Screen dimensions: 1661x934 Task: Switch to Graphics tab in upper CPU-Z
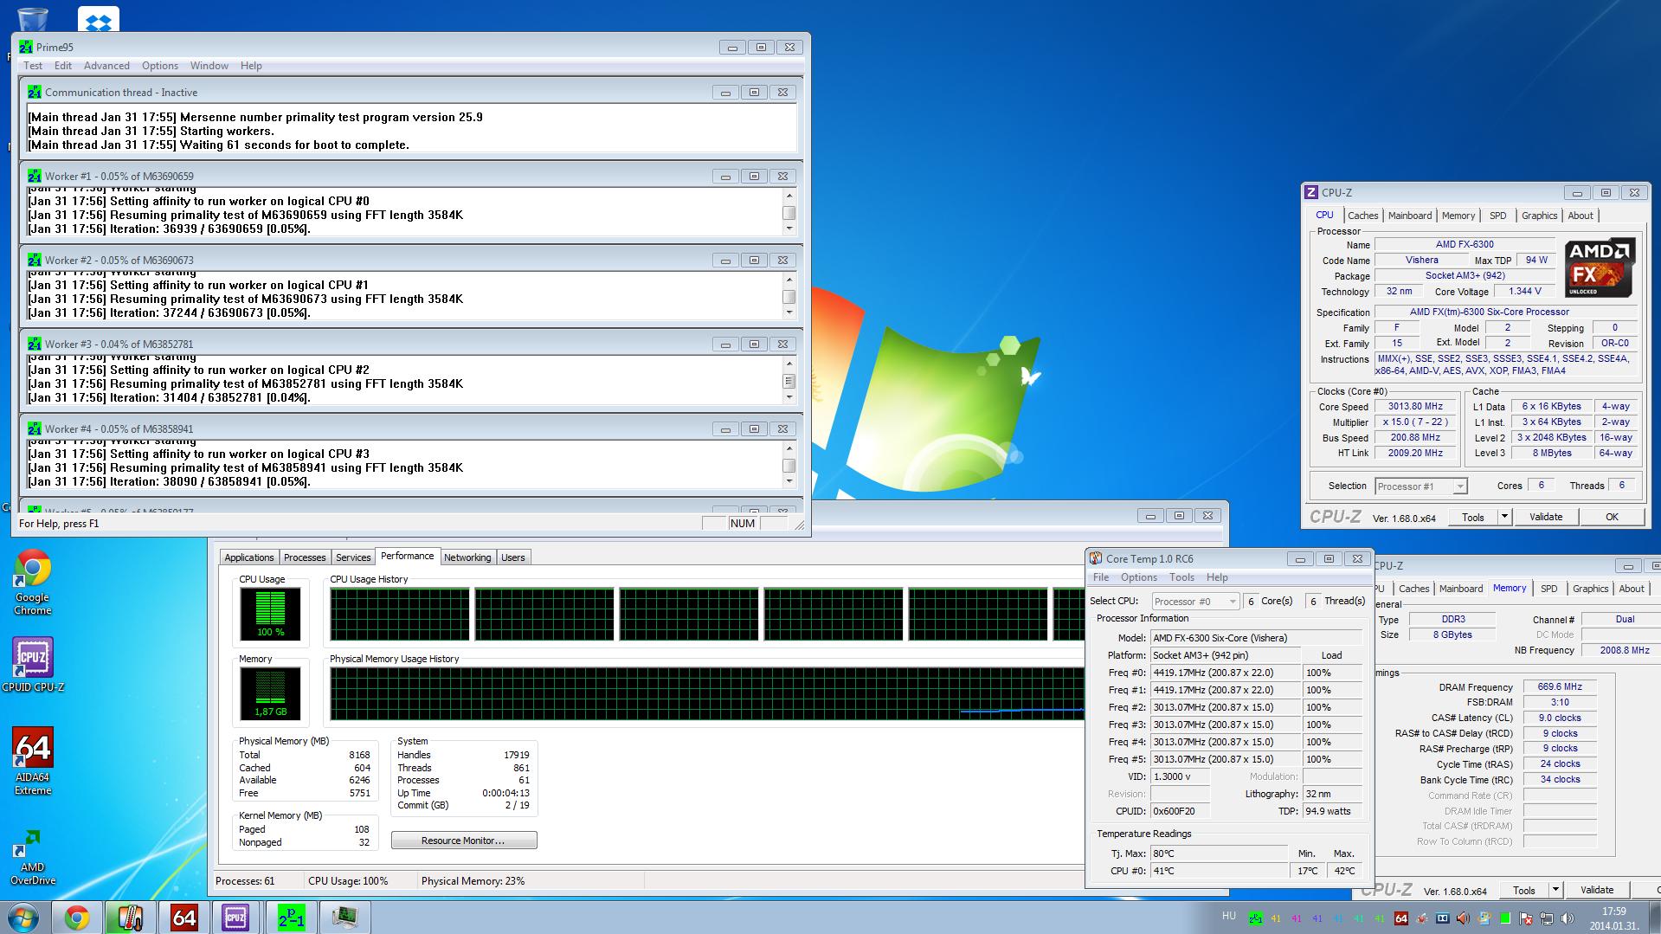[x=1539, y=216]
